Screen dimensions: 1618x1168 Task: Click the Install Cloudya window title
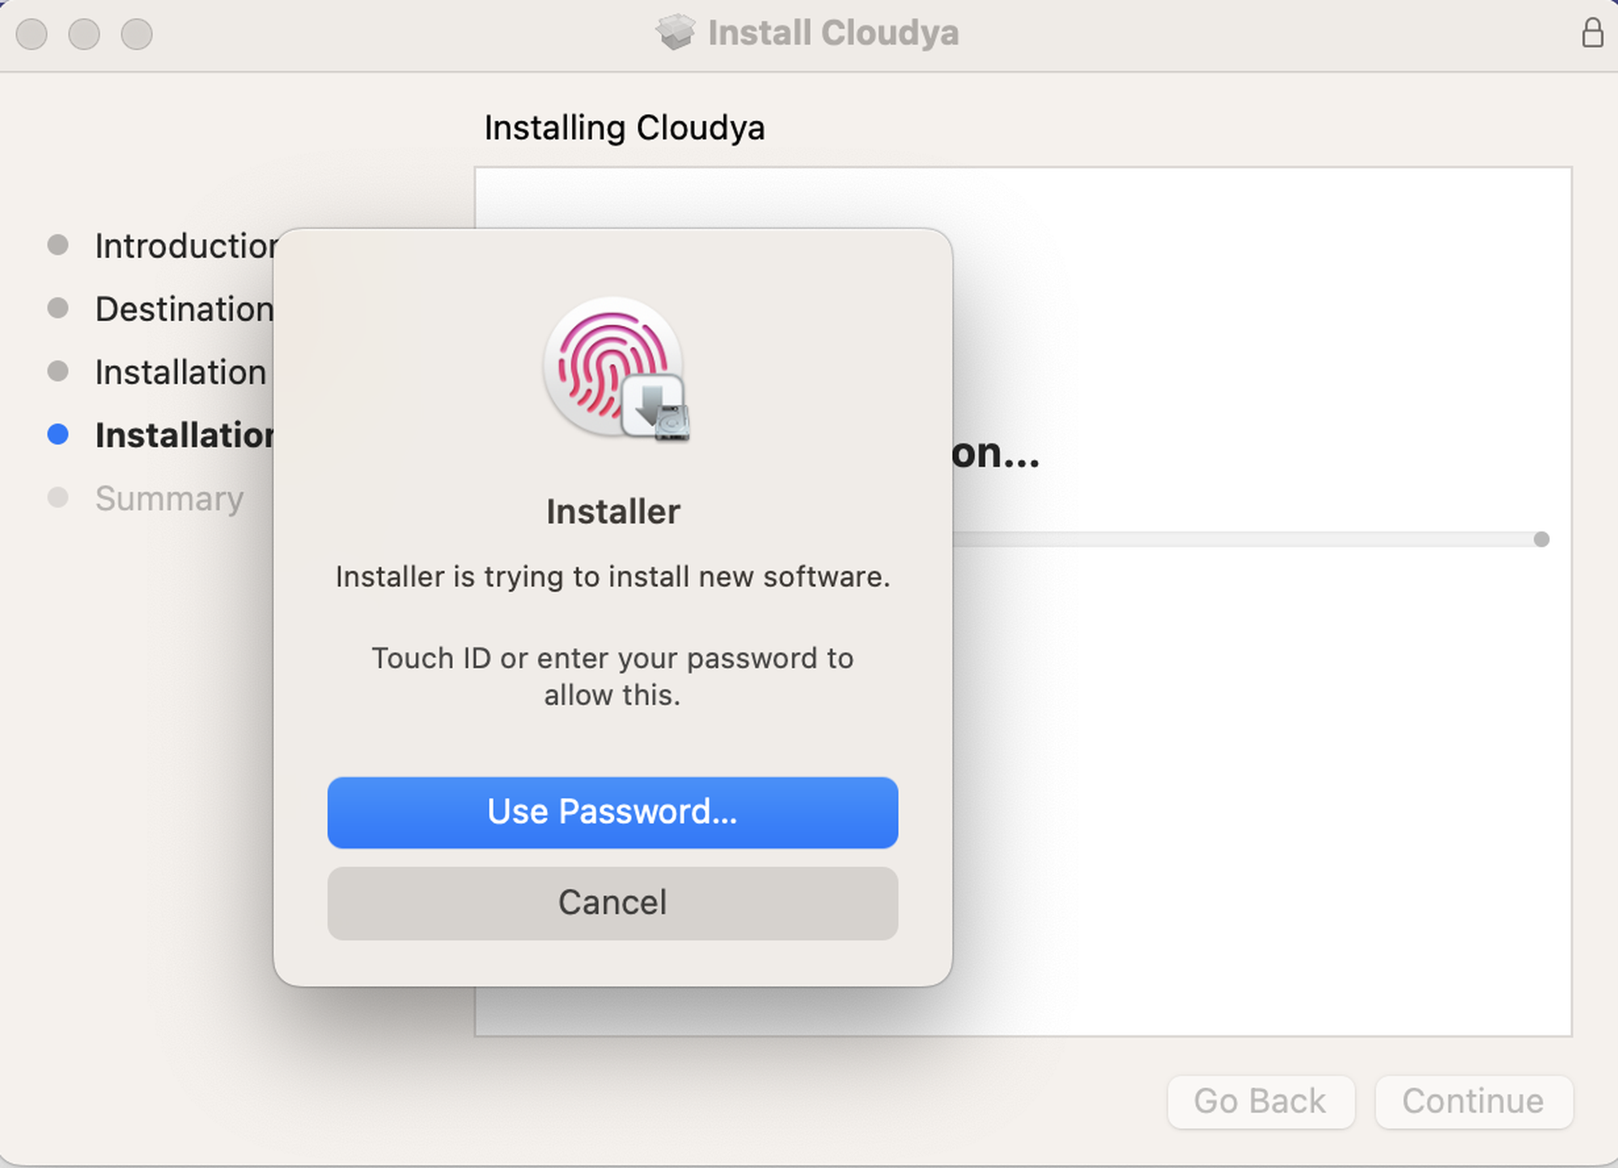click(x=832, y=33)
